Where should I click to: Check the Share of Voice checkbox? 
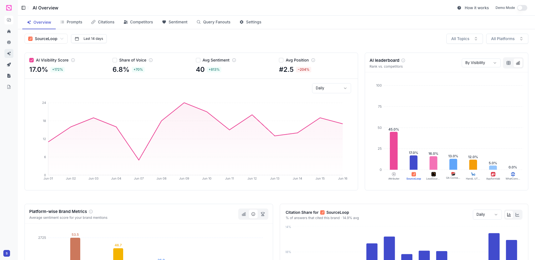coord(115,60)
